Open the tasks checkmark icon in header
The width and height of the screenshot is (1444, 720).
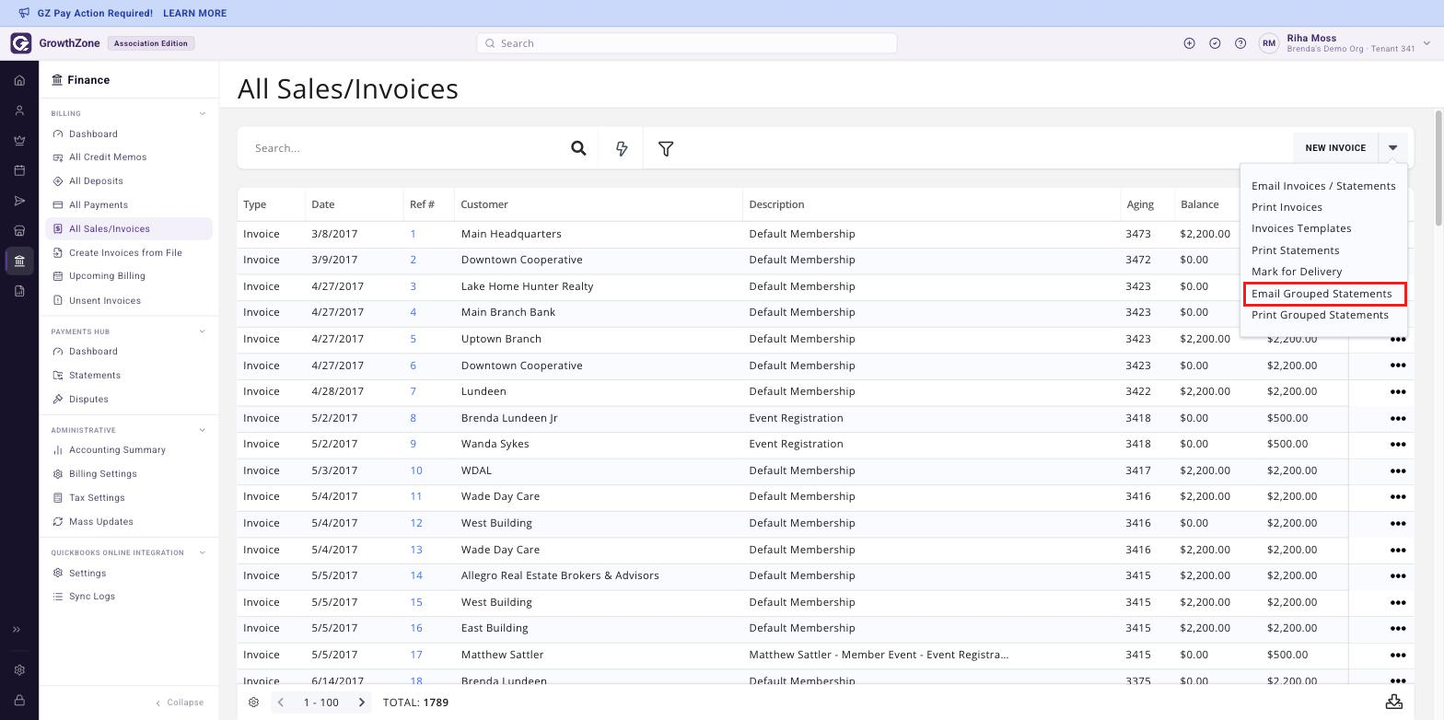[1215, 43]
